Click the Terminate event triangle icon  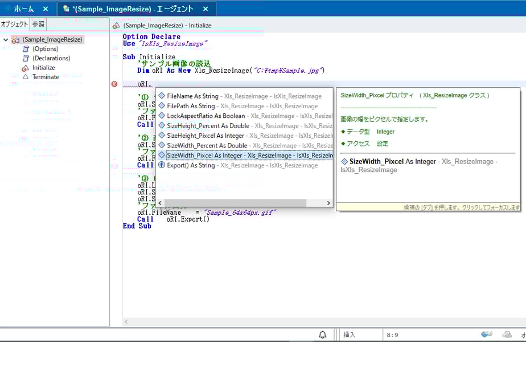(26, 77)
